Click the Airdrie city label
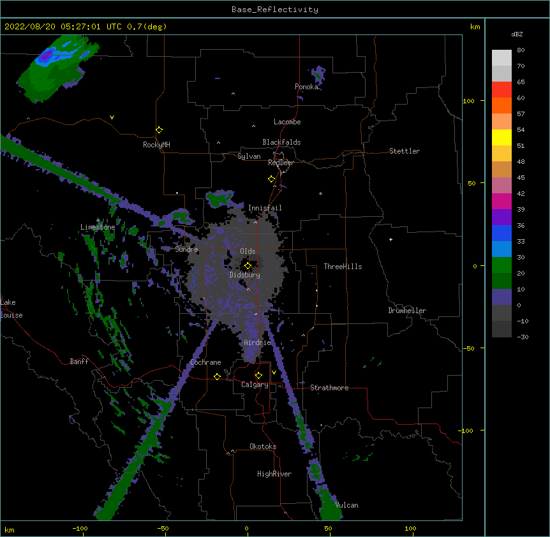The width and height of the screenshot is (550, 537). click(x=257, y=342)
